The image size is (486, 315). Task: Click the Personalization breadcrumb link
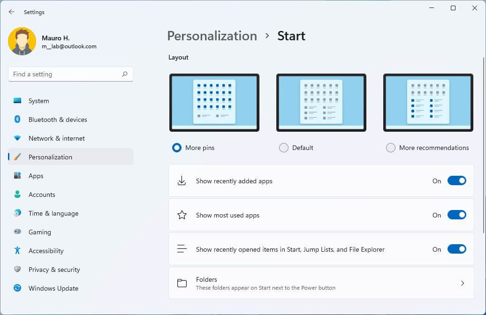(x=212, y=36)
